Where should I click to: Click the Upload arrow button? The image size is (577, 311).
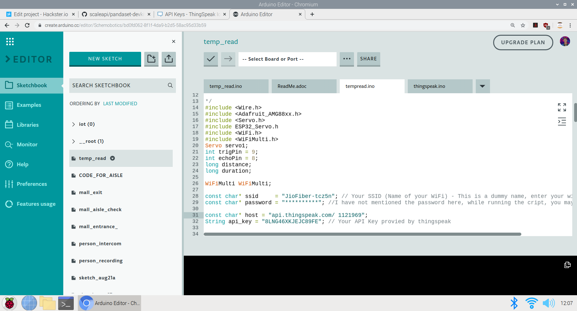click(228, 59)
